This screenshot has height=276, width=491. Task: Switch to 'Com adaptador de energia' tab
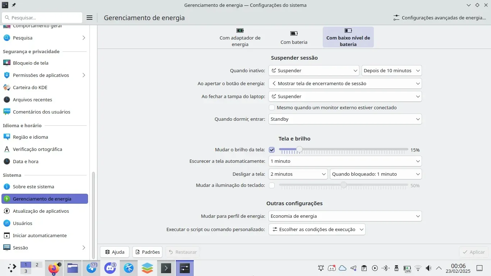(240, 37)
